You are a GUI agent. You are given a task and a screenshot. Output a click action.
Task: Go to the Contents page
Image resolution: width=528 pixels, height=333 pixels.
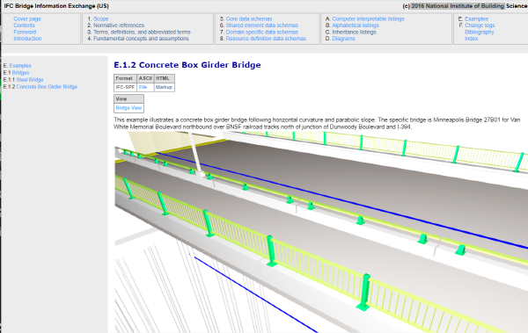pyautogui.click(x=24, y=25)
